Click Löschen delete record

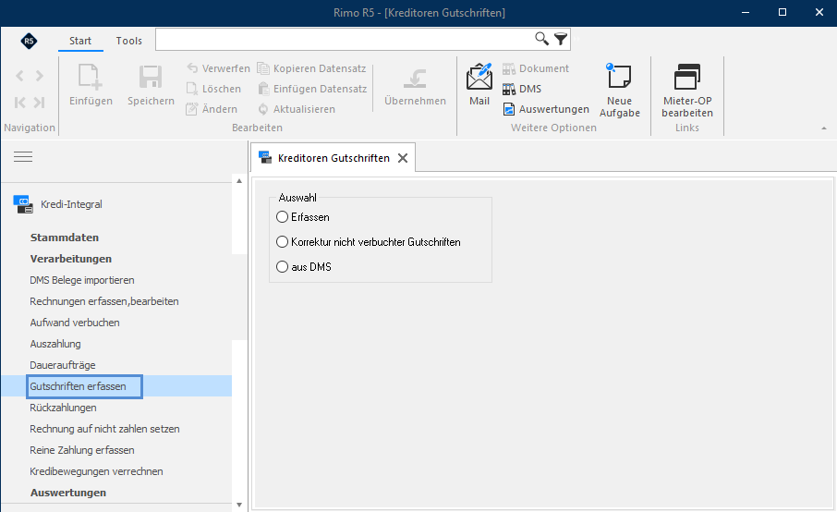coord(213,89)
